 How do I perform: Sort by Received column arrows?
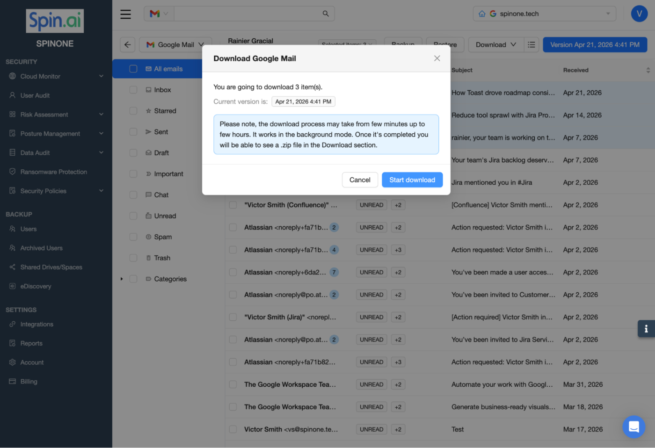pos(648,70)
